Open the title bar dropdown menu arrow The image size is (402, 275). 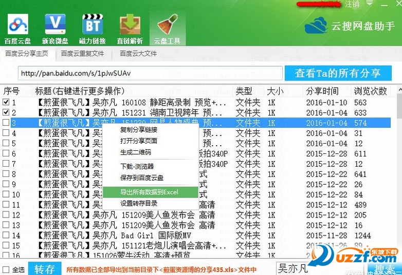click(x=370, y=3)
